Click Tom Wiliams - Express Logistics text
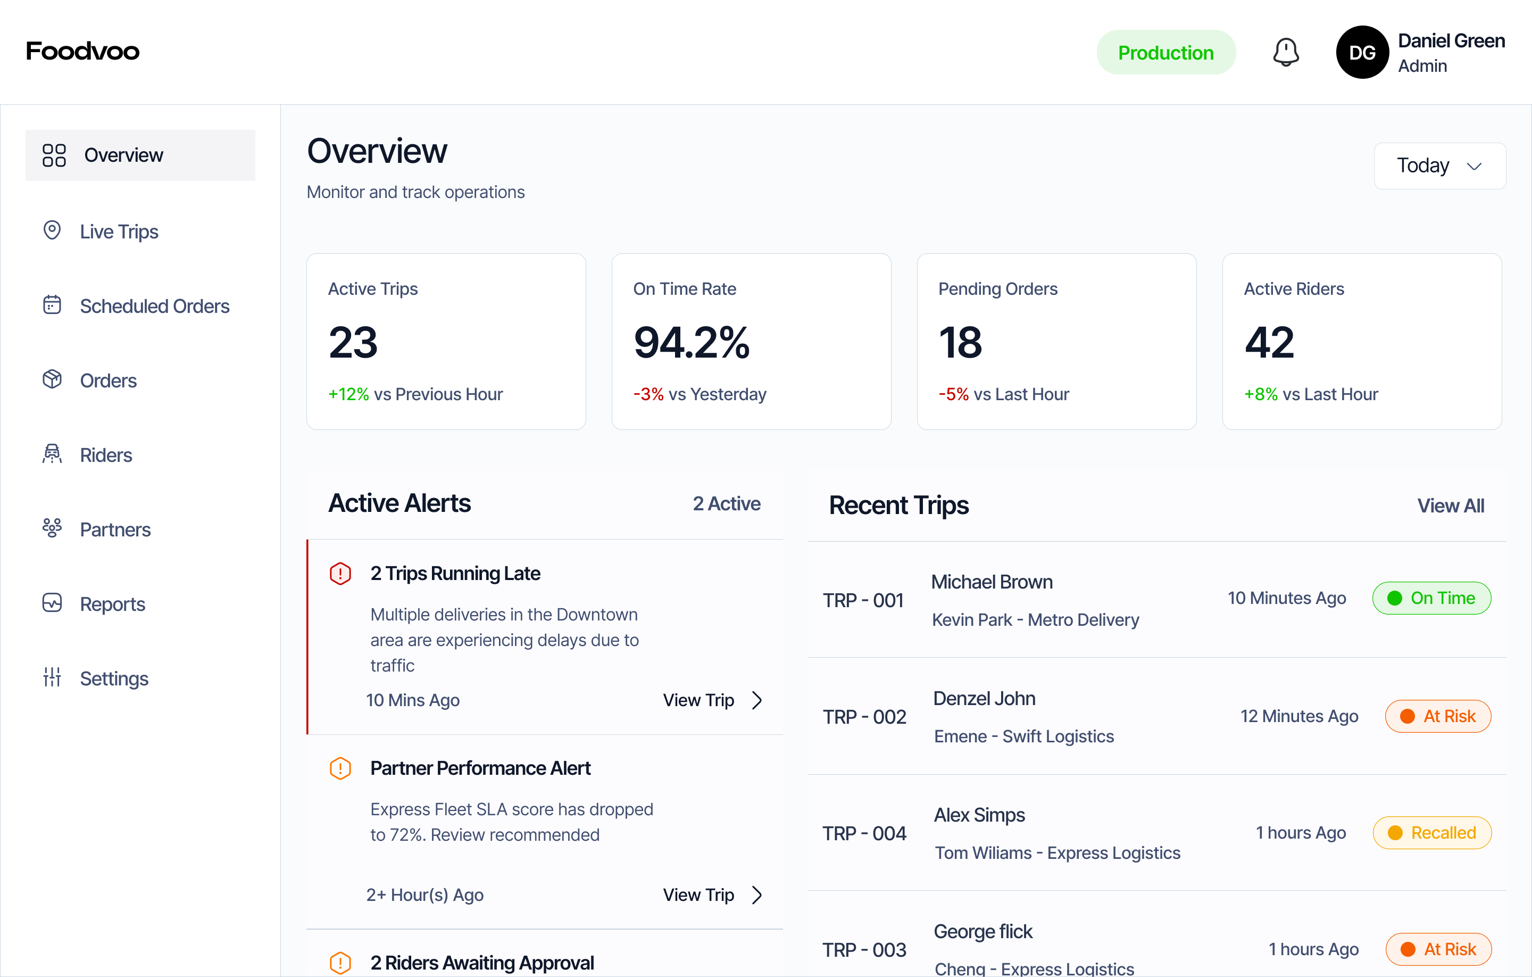This screenshot has width=1532, height=977. tap(1058, 853)
